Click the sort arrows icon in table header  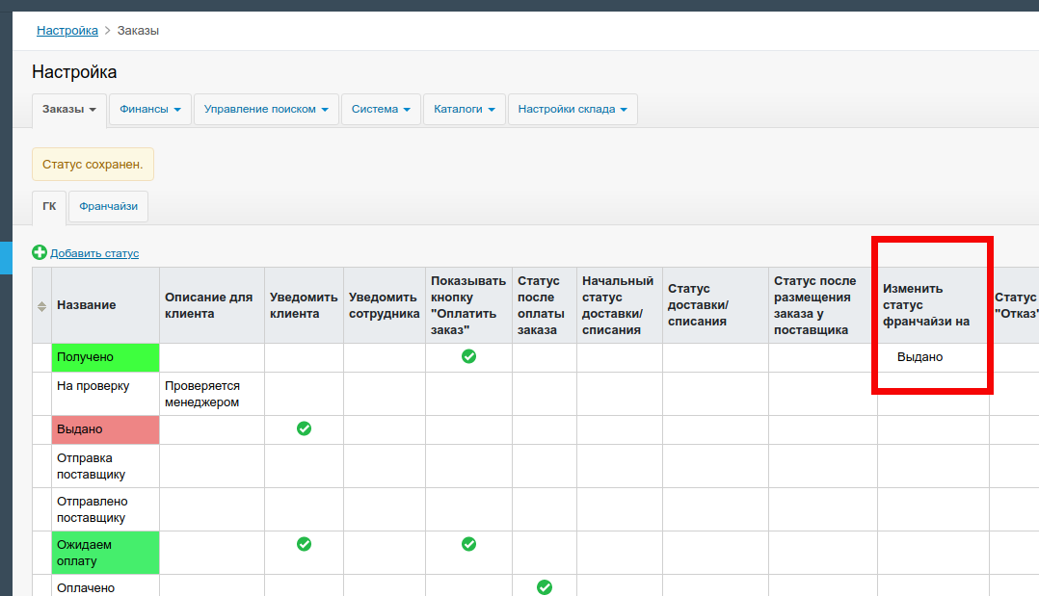(41, 306)
